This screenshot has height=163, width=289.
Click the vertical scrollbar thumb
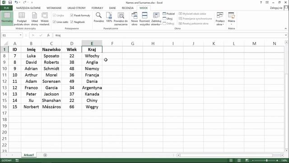286,111
